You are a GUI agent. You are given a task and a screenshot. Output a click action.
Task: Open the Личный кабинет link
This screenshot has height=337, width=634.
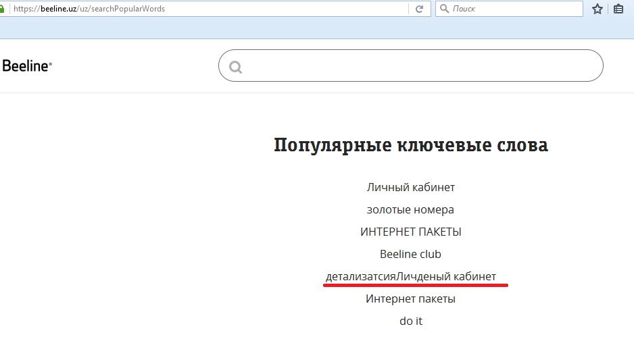click(410, 187)
